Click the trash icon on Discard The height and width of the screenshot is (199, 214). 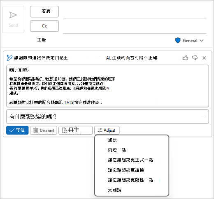coord(35,130)
